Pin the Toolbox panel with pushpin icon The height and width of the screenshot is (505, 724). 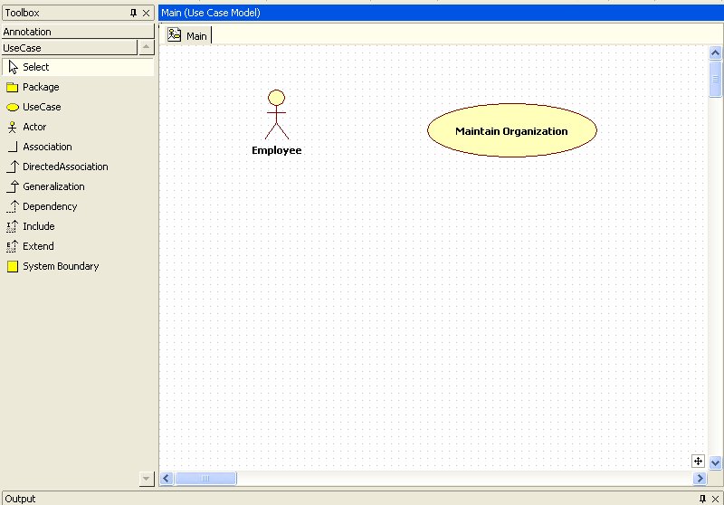coord(133,13)
